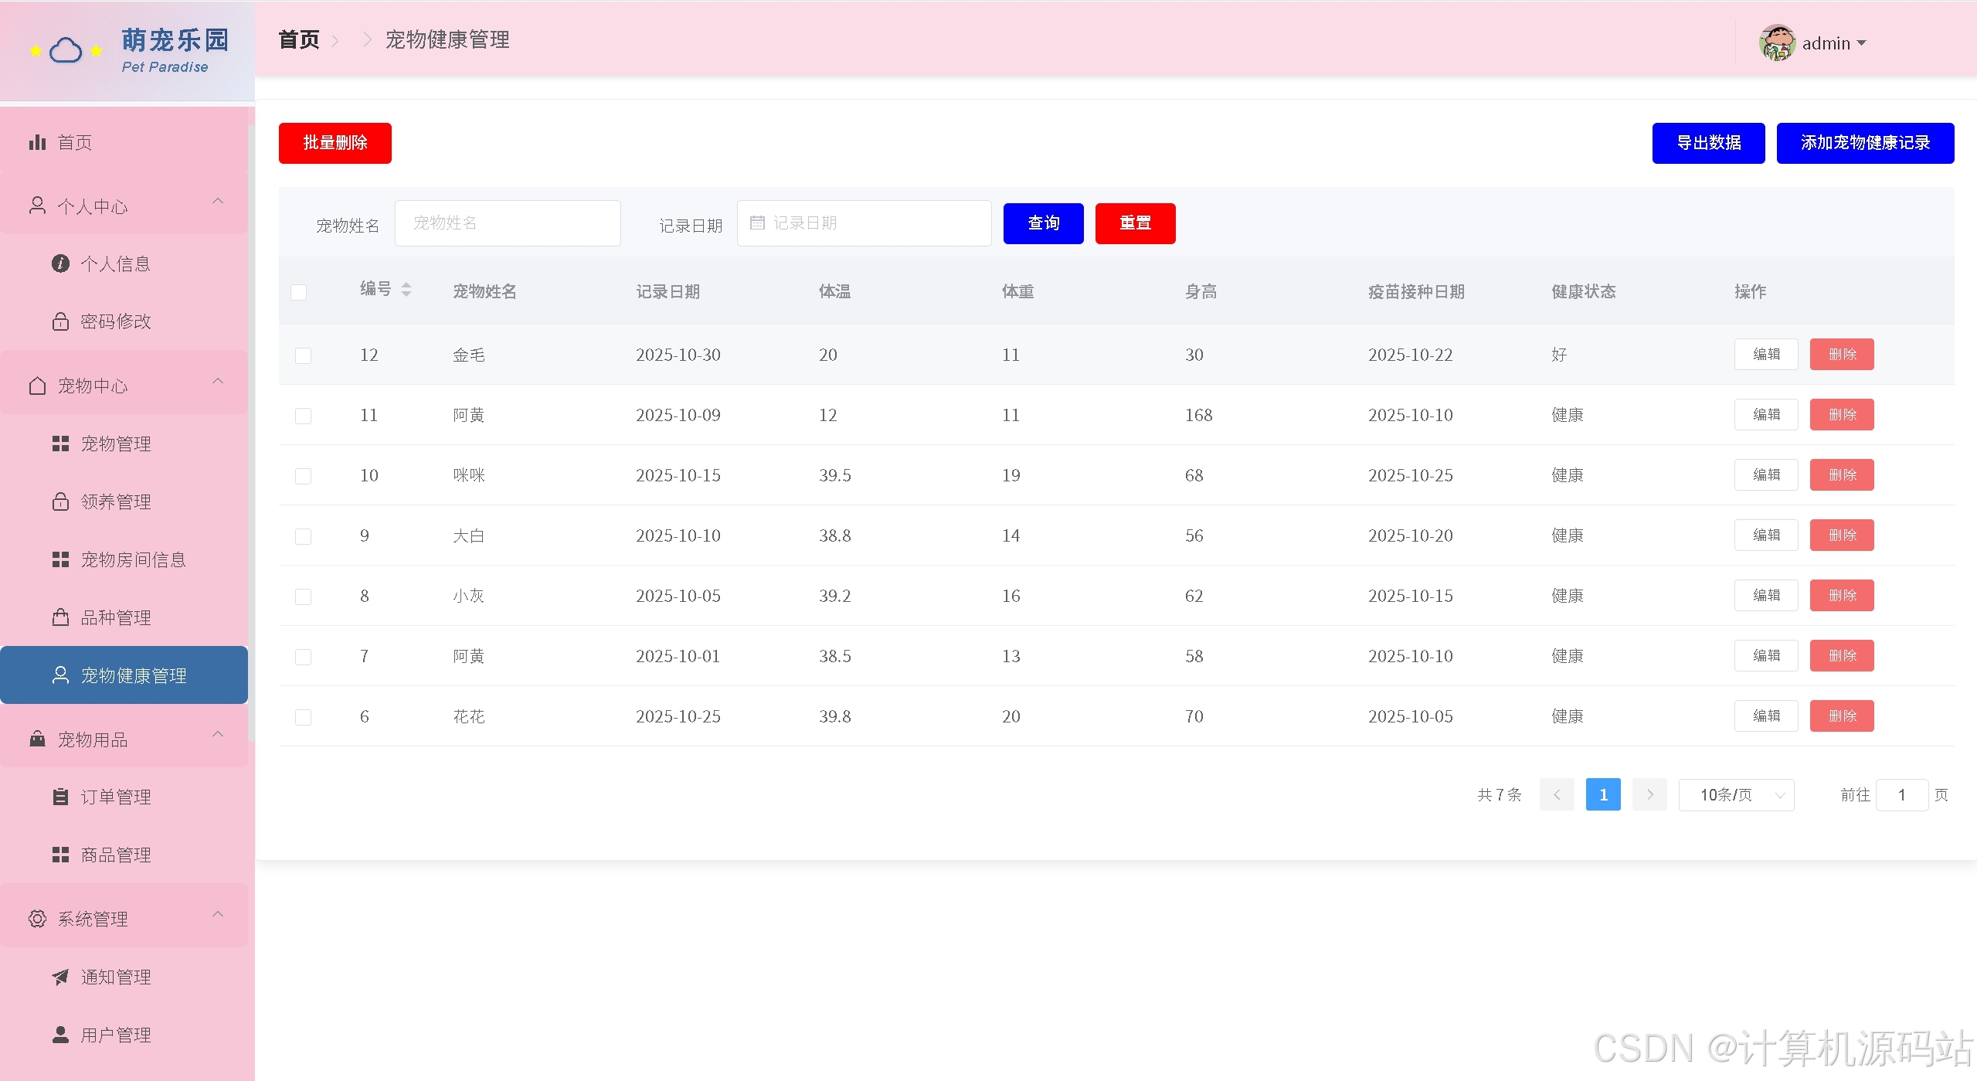Click the bag icon beside 品种管理
Screen dimensions: 1977x1081
(60, 617)
